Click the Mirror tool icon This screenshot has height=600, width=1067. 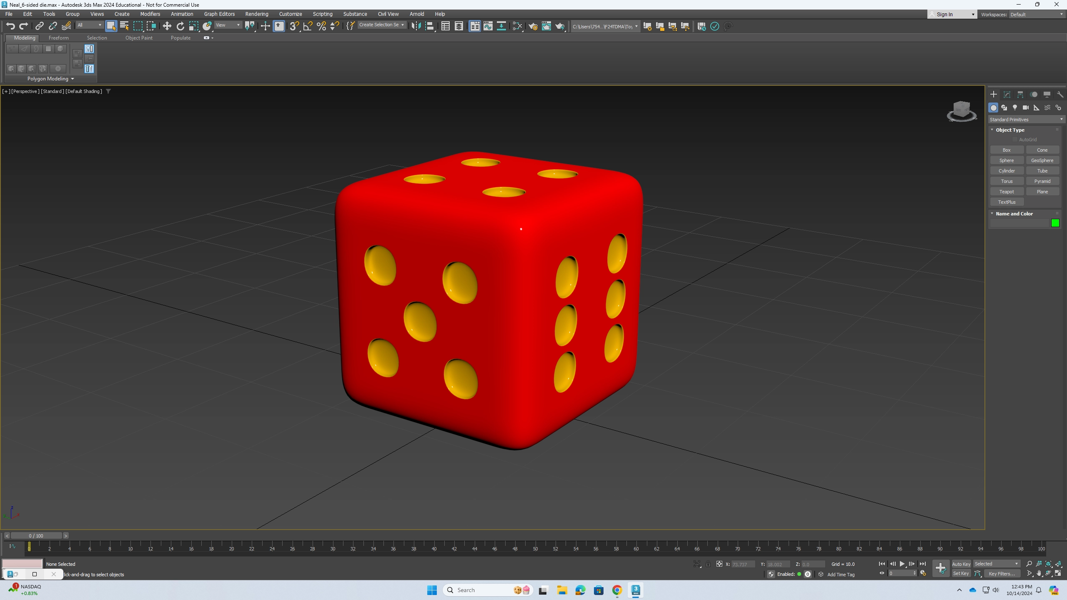coord(416,26)
